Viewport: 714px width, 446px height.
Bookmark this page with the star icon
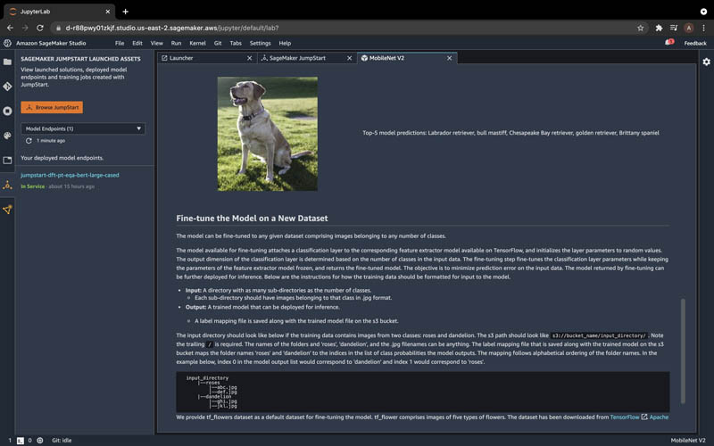(x=640, y=28)
